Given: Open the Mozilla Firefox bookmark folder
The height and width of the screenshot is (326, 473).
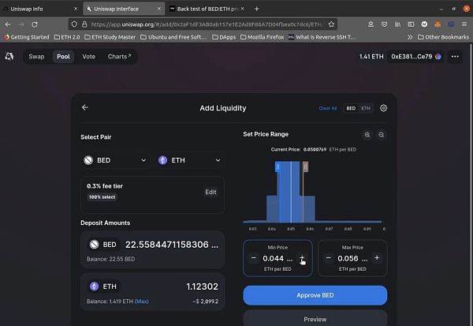Looking at the screenshot, I should [x=263, y=37].
